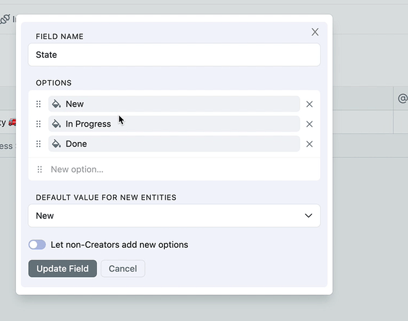Screen dimensions: 408x321
Task: Click the Cancel button
Action: click(x=123, y=268)
